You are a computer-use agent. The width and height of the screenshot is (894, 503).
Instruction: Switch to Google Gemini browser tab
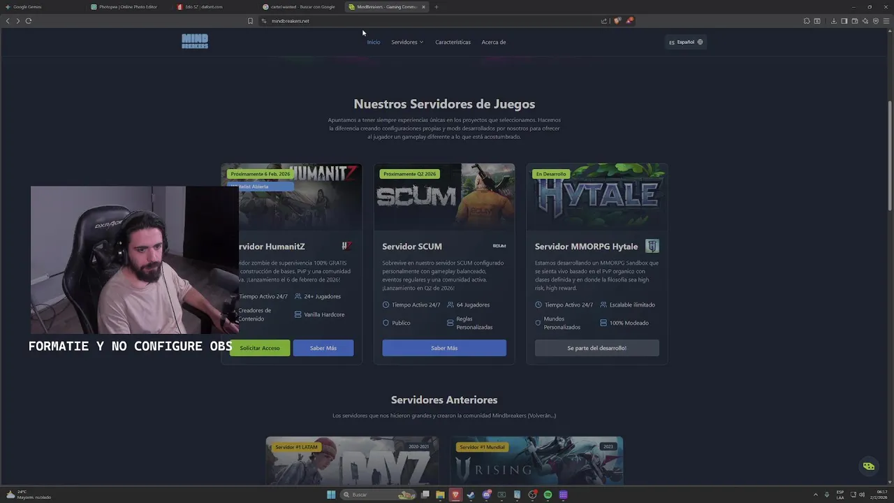(42, 7)
